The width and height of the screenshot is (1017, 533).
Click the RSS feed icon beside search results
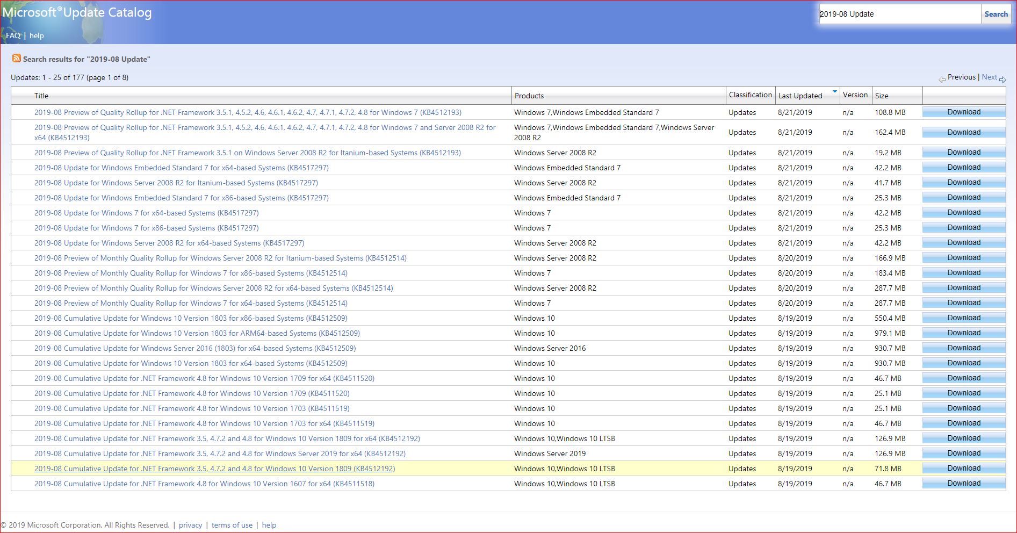tap(16, 58)
